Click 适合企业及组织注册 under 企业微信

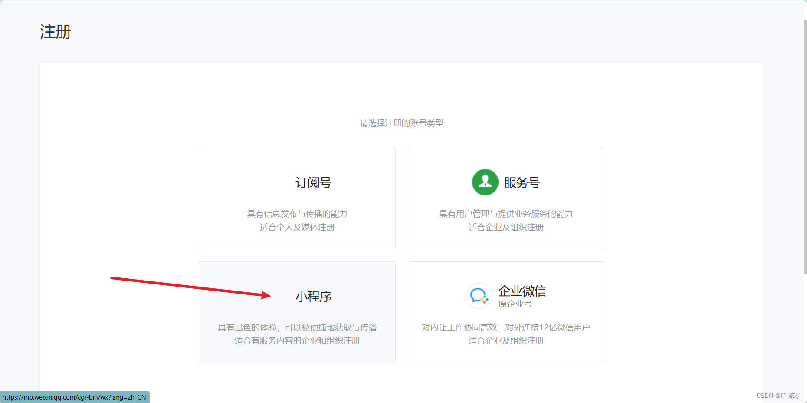click(506, 340)
